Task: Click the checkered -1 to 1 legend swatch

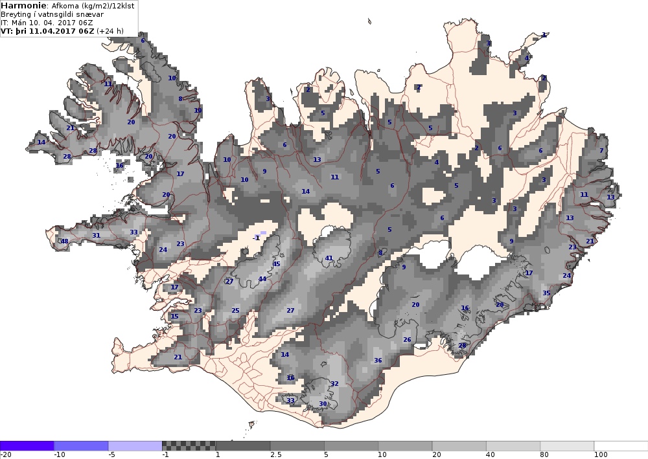Action: (189, 446)
